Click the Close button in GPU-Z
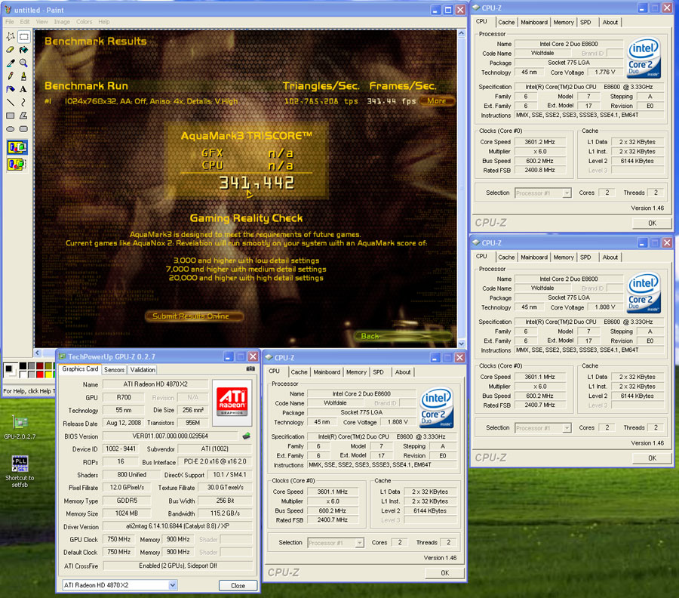Viewport: 679px width, 598px height. click(238, 585)
